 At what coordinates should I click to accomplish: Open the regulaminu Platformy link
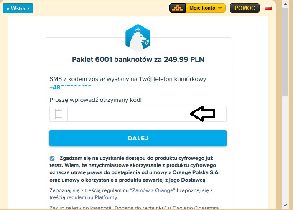[92, 197]
